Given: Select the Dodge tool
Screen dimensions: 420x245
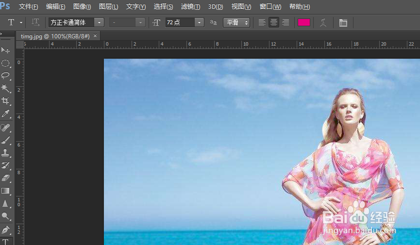Looking at the screenshot, I should [5, 216].
